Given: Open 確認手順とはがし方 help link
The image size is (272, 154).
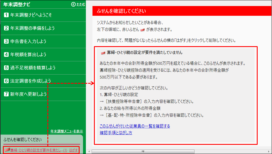Looking at the screenshot, I should 116,133.
